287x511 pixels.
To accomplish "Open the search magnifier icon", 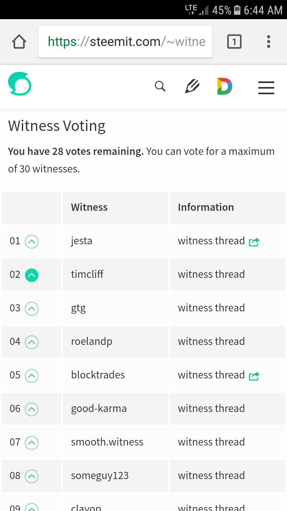I will click(160, 86).
